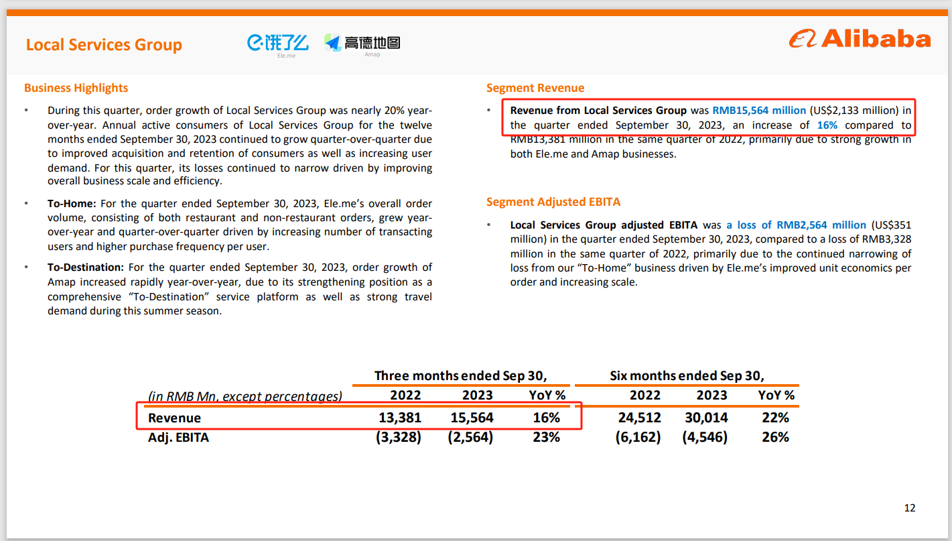This screenshot has height=541, width=952.
Task: Click '(in RMB Mn, except percentages)' label
Action: click(x=245, y=396)
